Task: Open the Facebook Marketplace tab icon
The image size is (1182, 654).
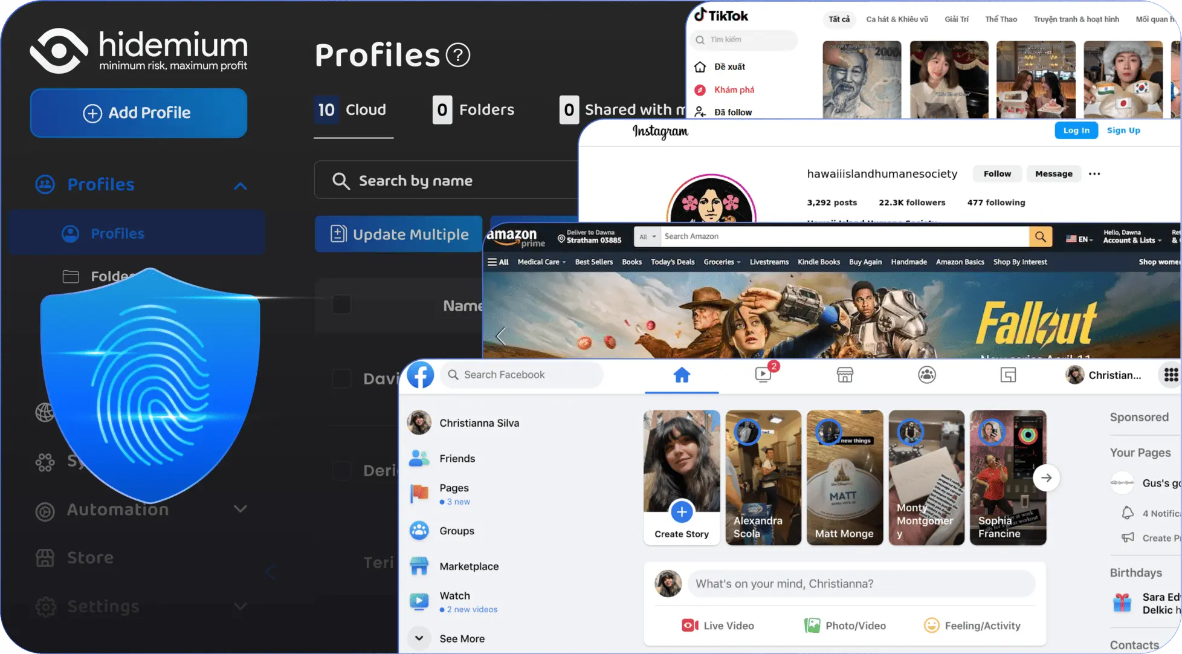Action: (845, 375)
